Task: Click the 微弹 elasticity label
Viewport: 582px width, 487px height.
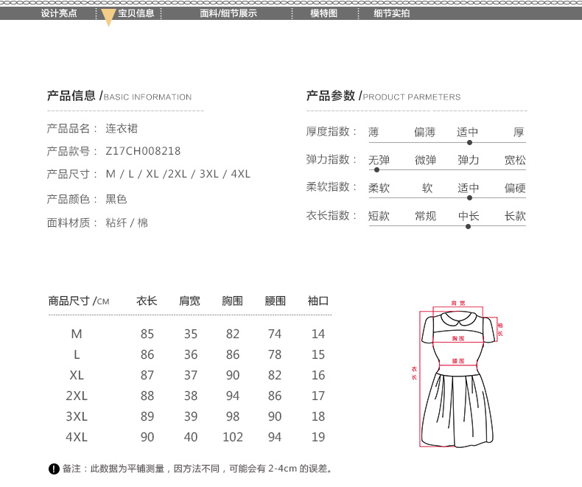Action: [x=425, y=160]
